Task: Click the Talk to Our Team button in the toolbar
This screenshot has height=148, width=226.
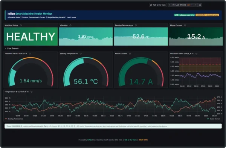Action: [x=158, y=5]
